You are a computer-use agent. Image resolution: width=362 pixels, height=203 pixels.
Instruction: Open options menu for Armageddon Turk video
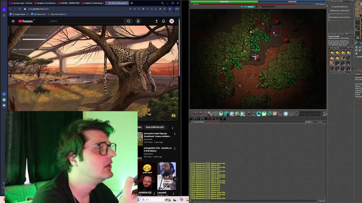[x=174, y=149]
